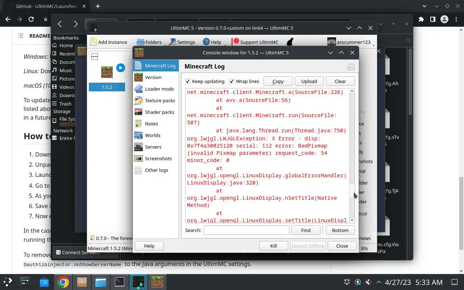Click the Screenshots icon in sidebar
Viewport: 464px width, 290px height.
click(138, 158)
